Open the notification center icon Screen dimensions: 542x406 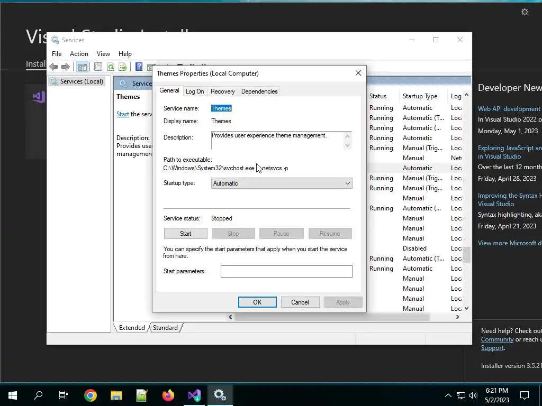(525, 395)
